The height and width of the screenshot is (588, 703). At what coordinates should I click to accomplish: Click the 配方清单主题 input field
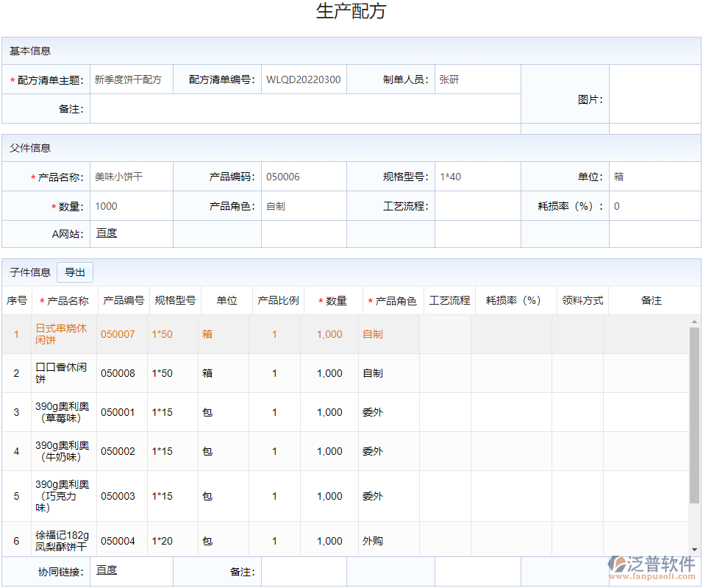point(131,79)
